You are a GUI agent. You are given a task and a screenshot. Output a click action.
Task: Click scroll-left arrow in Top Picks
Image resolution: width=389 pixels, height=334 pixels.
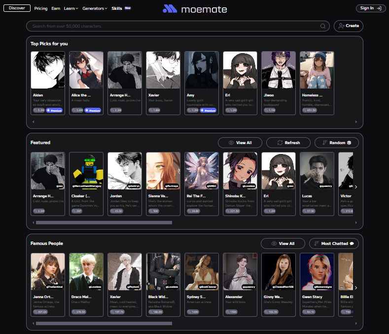click(33, 121)
